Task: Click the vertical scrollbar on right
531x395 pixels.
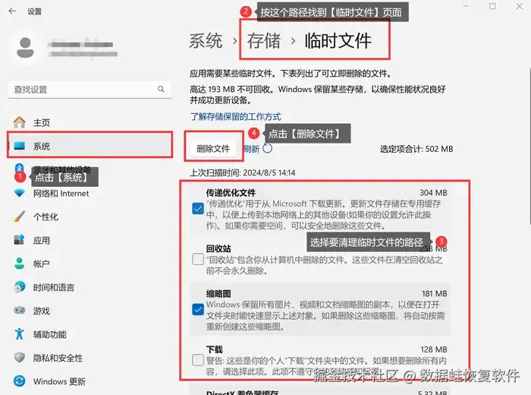Action: click(529, 146)
